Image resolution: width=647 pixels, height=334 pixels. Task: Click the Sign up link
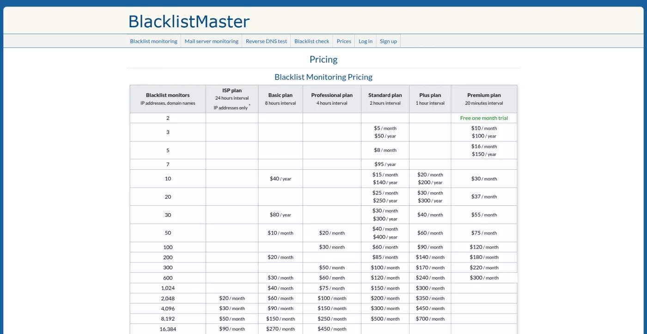388,41
